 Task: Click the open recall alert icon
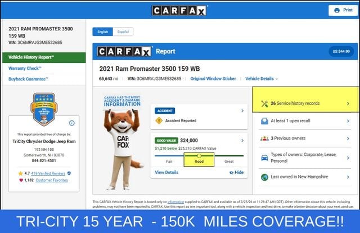coord(264,121)
